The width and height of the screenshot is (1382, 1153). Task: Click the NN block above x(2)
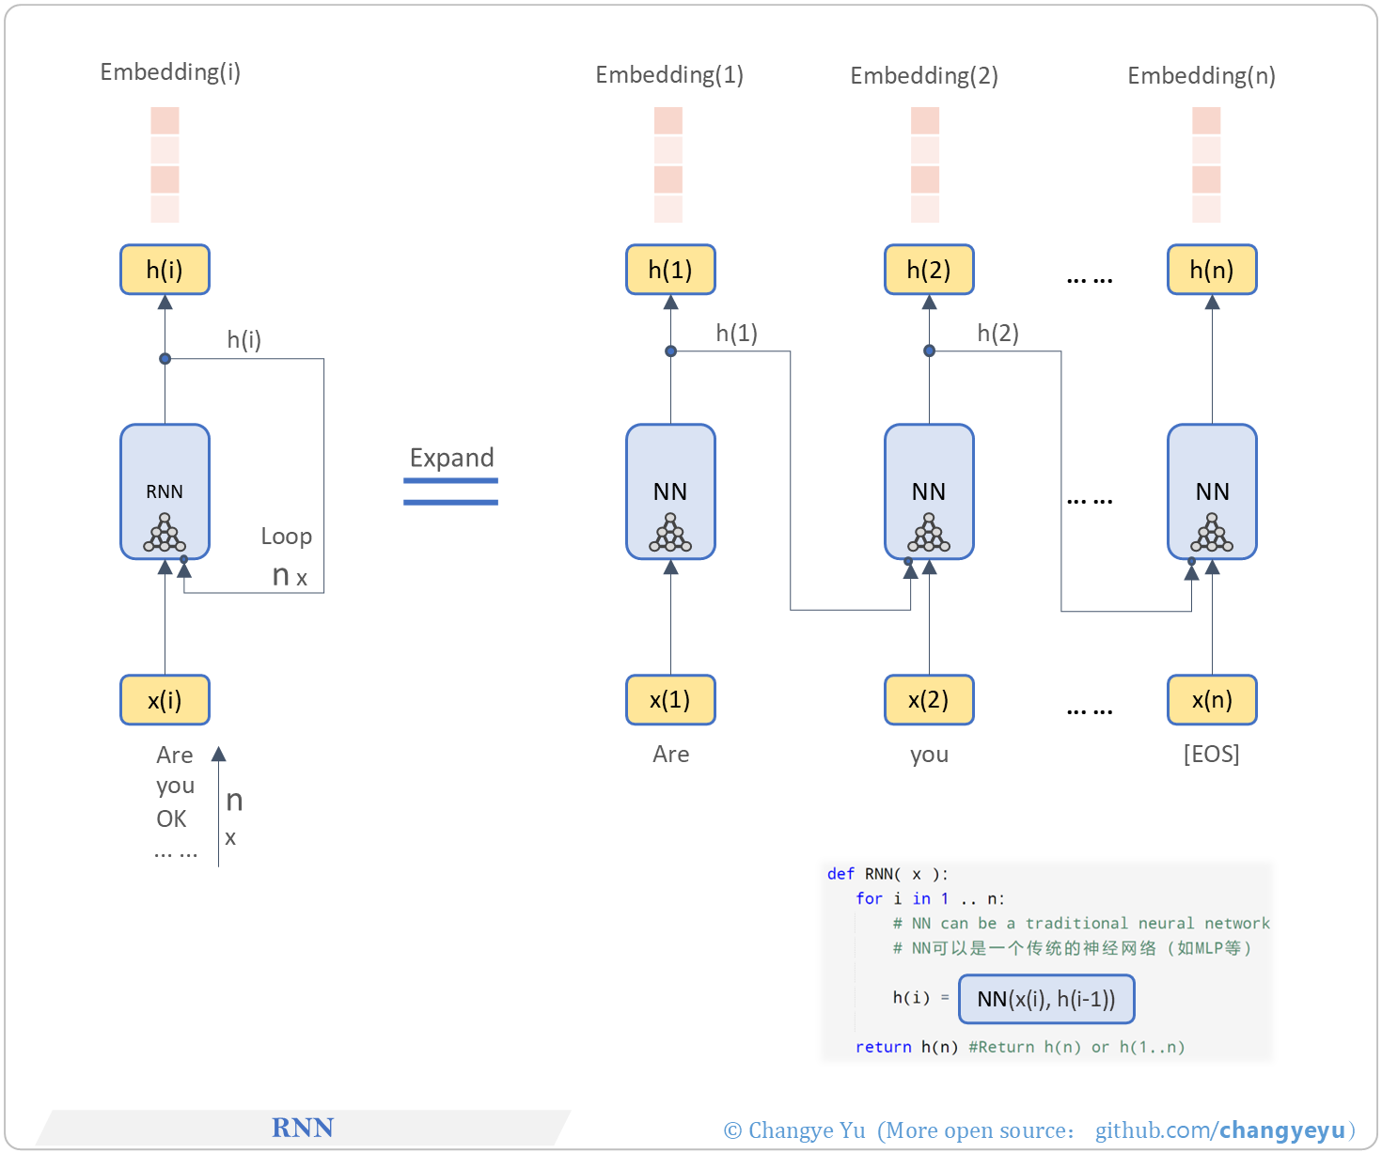point(929,491)
